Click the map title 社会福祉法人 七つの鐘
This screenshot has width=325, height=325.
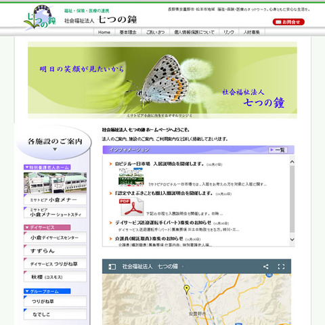point(150,267)
